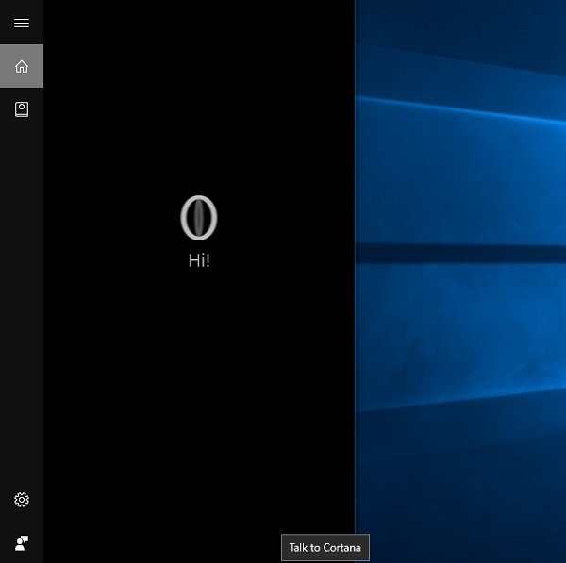Image resolution: width=566 pixels, height=563 pixels.
Task: Click the 'Talk to Cortana' tooltip
Action: (x=325, y=548)
